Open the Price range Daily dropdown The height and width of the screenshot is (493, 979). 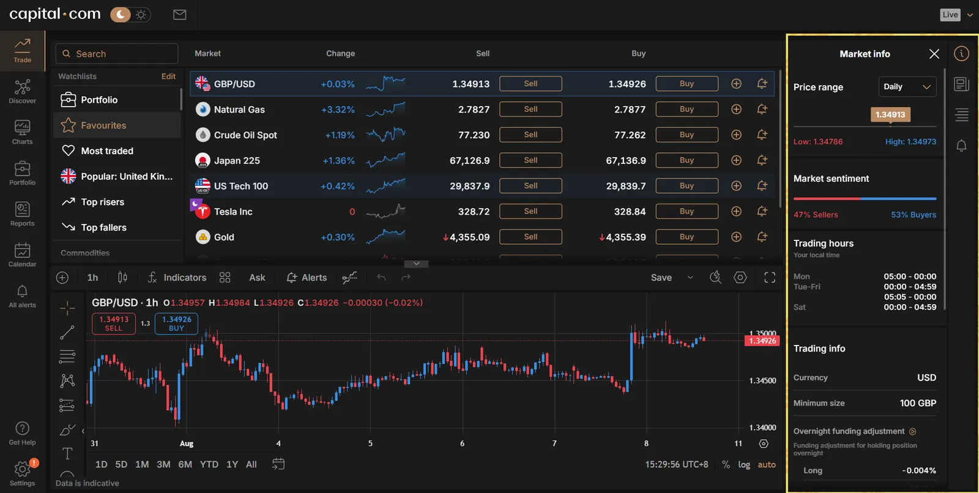click(907, 87)
